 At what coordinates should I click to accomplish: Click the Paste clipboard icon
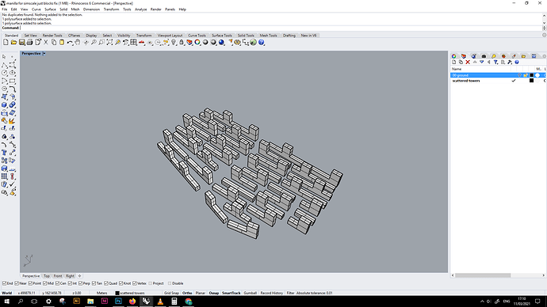click(62, 42)
